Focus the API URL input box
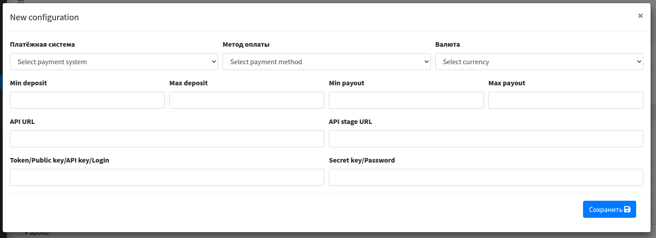 167,139
